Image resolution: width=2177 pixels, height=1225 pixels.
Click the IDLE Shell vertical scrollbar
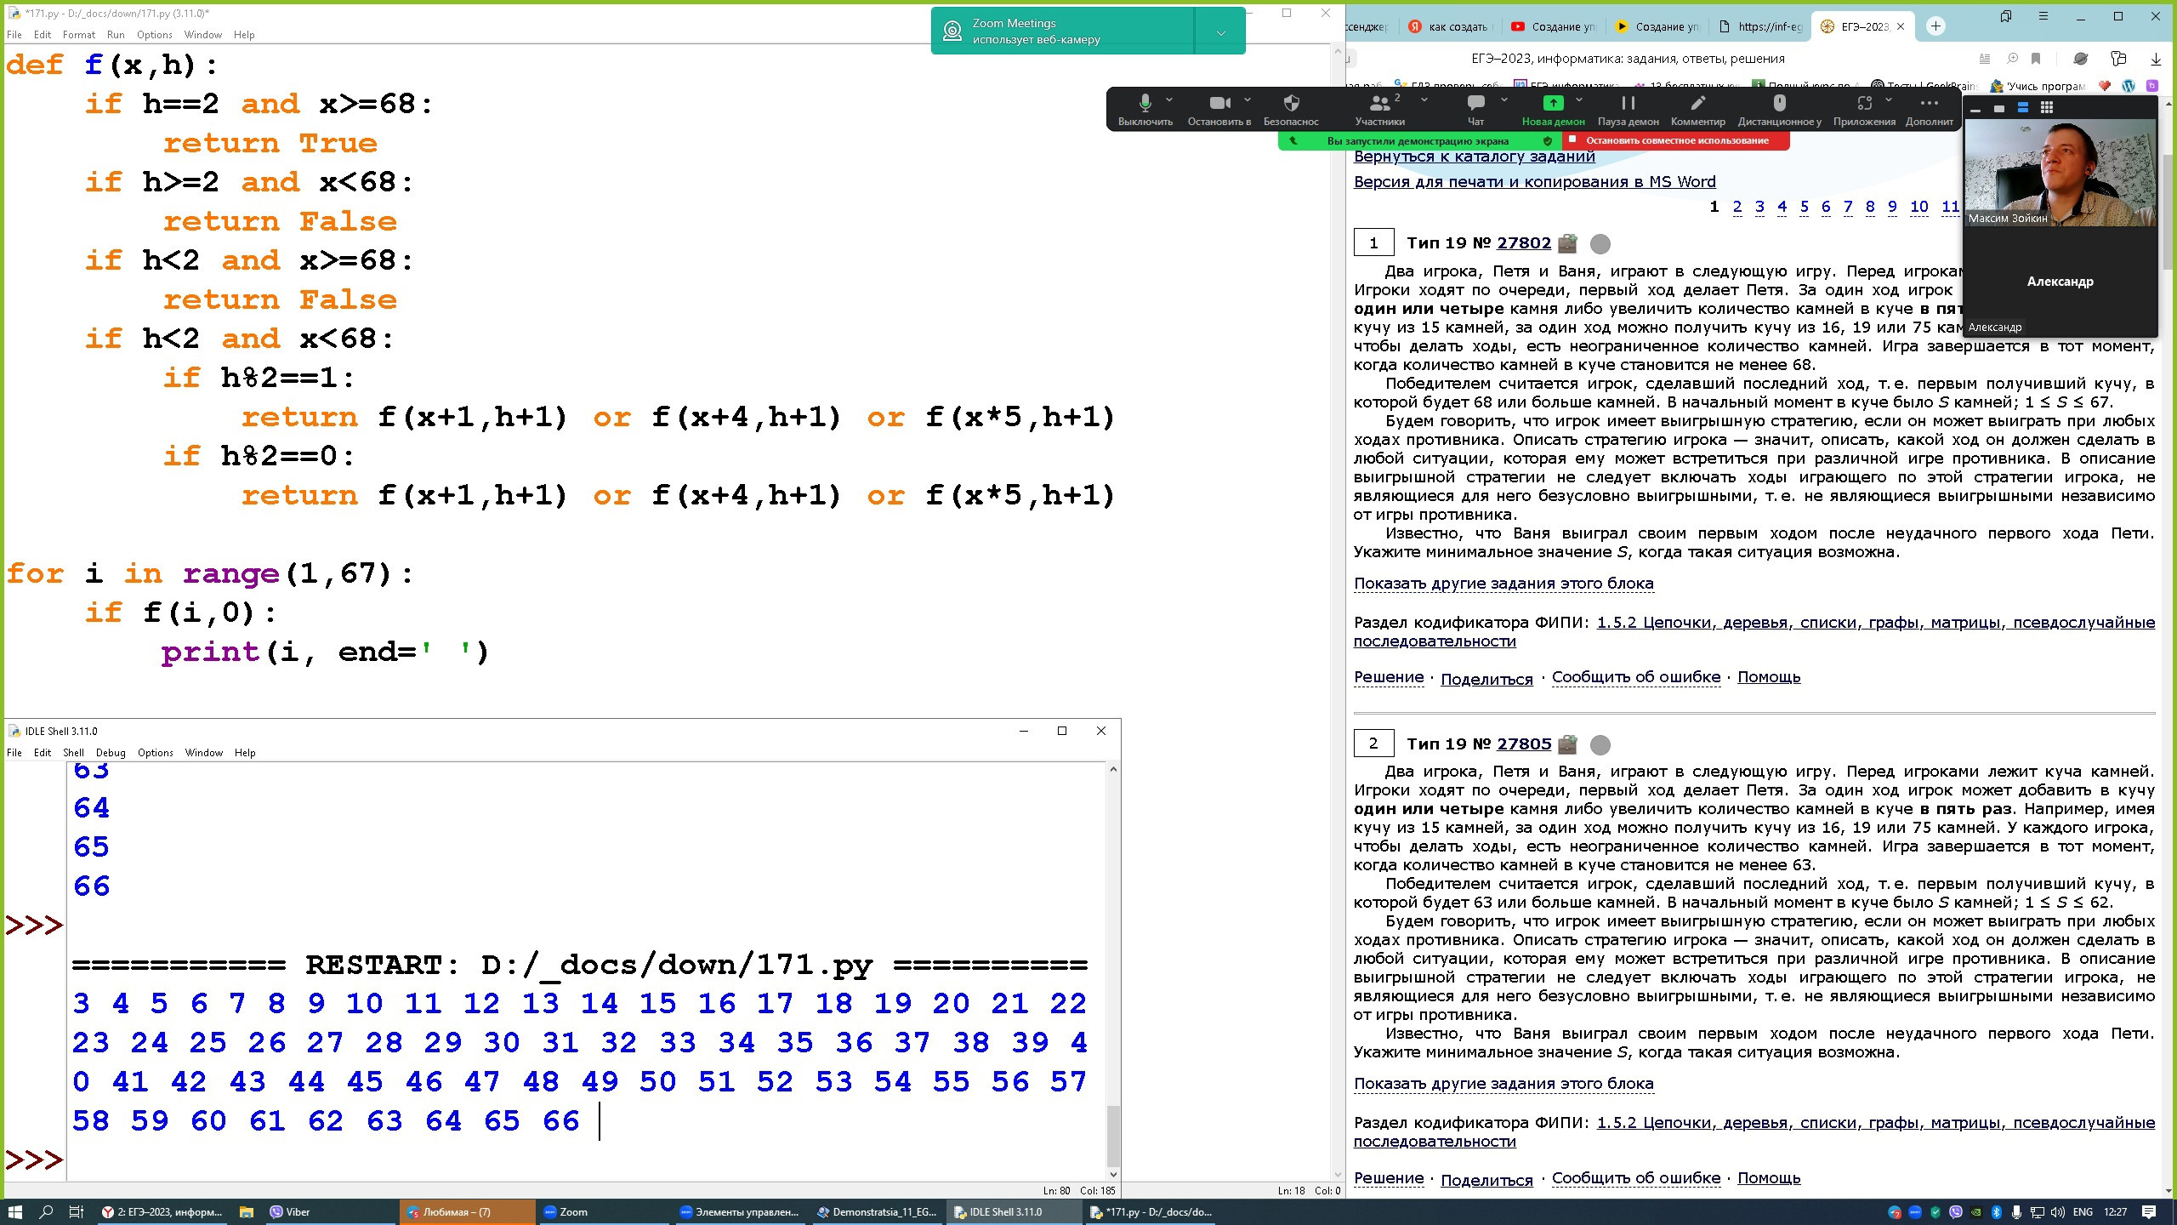click(1113, 1136)
